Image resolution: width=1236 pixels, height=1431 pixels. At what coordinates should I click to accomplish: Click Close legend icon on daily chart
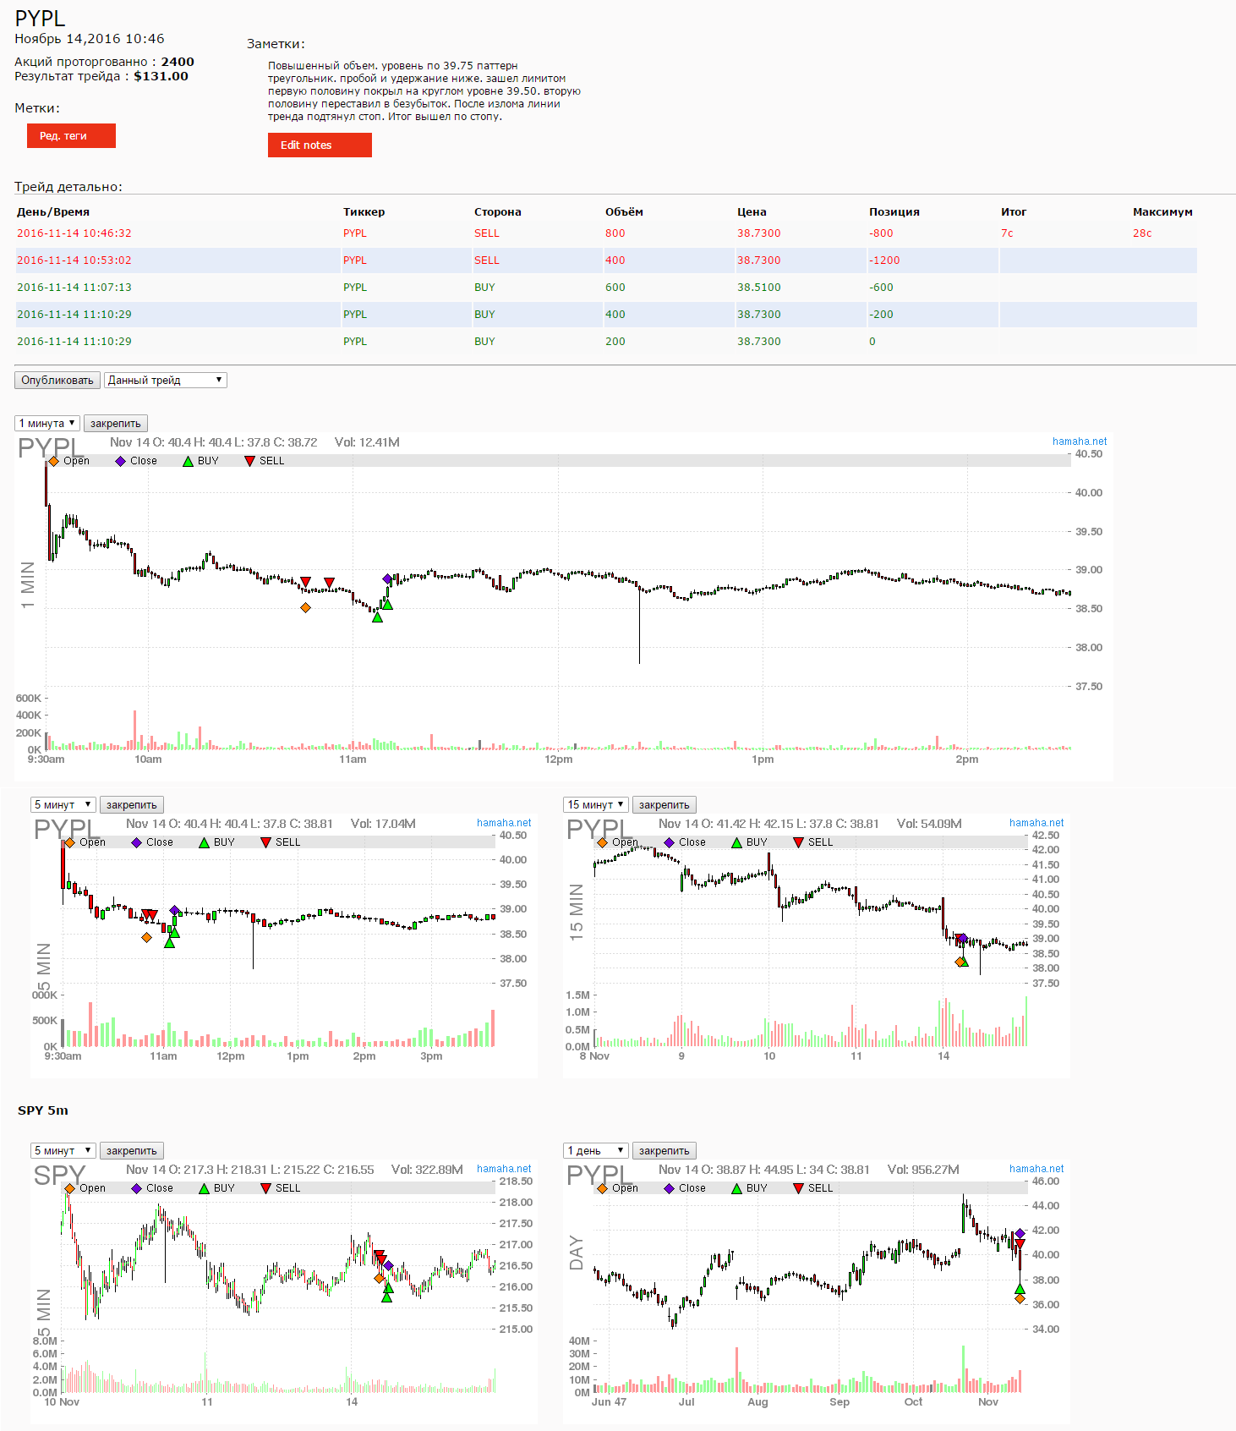pyautogui.click(x=670, y=1188)
